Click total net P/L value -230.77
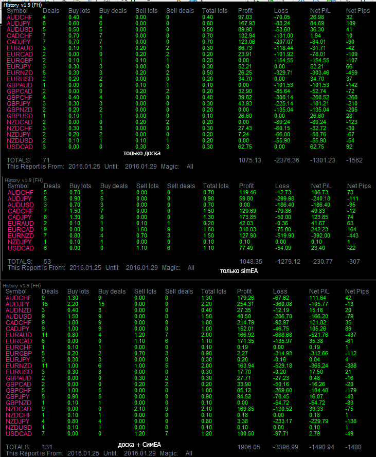 pyautogui.click(x=322, y=262)
